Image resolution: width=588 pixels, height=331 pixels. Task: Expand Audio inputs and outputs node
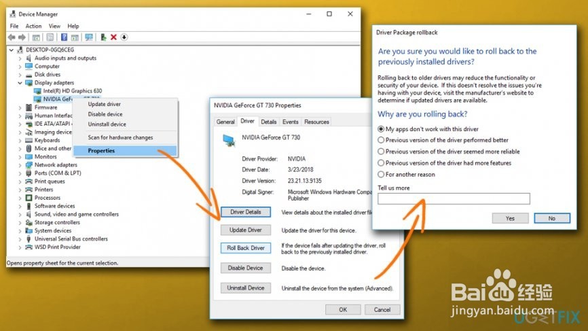20,58
